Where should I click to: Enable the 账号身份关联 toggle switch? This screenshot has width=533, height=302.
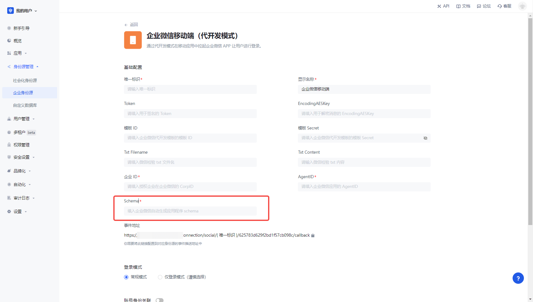pos(159,300)
